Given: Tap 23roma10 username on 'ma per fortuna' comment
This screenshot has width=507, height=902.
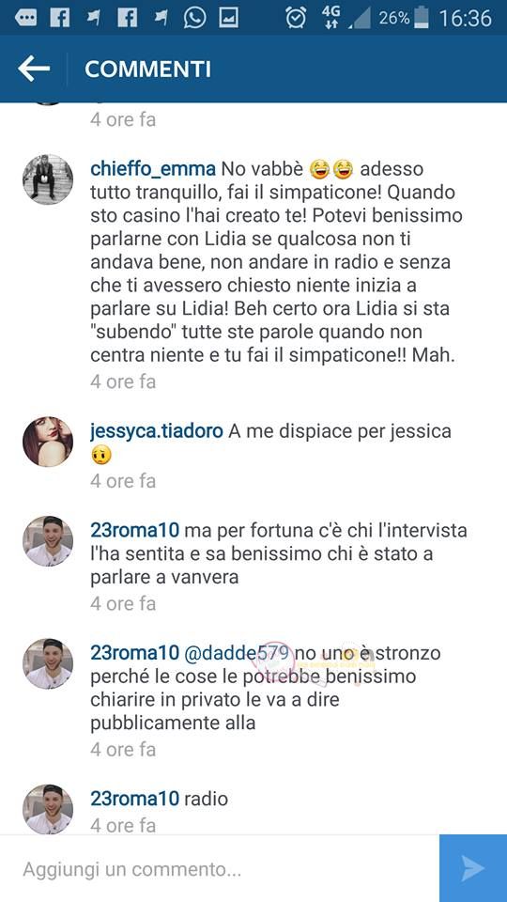Looking at the screenshot, I should (x=135, y=530).
